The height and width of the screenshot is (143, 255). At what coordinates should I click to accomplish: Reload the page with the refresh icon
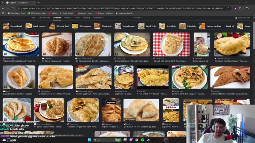[x=13, y=8]
